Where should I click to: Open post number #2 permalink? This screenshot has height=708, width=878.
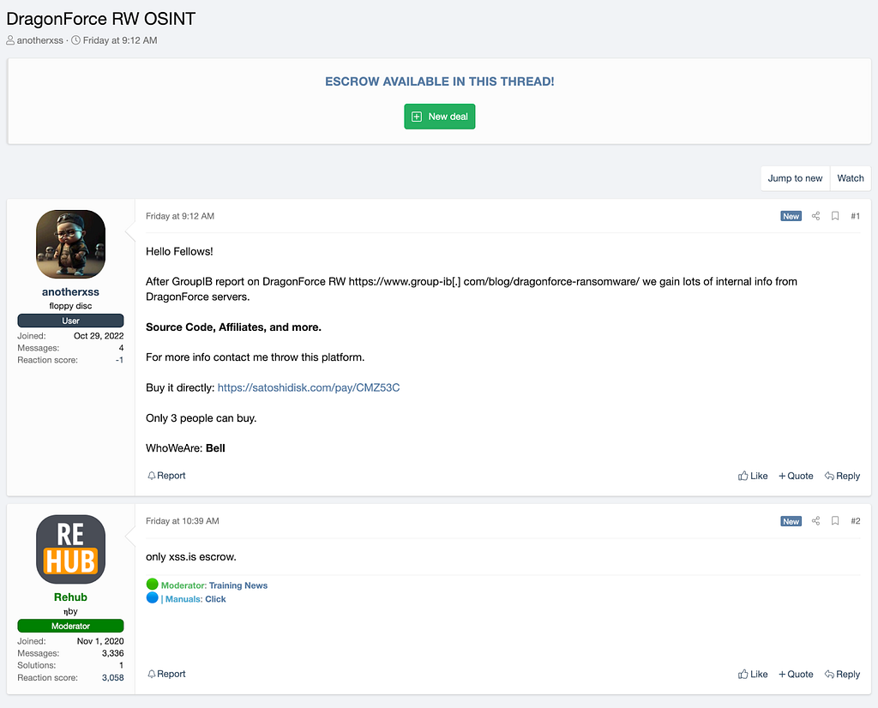pyautogui.click(x=855, y=521)
